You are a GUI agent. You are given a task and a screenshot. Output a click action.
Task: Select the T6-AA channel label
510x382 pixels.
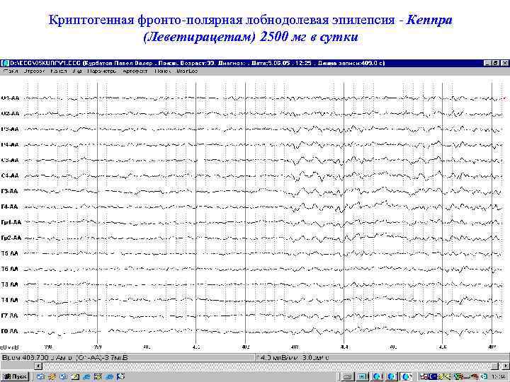tap(10, 270)
